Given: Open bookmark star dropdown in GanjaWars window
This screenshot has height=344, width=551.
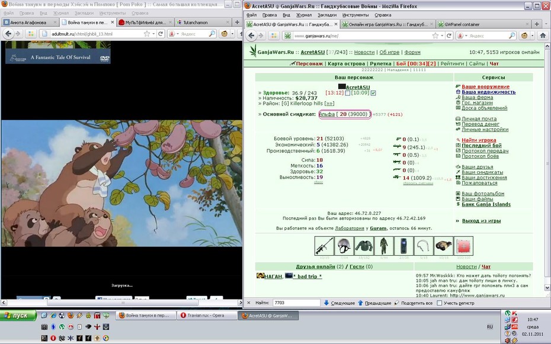Looking at the screenshot, I should point(441,36).
